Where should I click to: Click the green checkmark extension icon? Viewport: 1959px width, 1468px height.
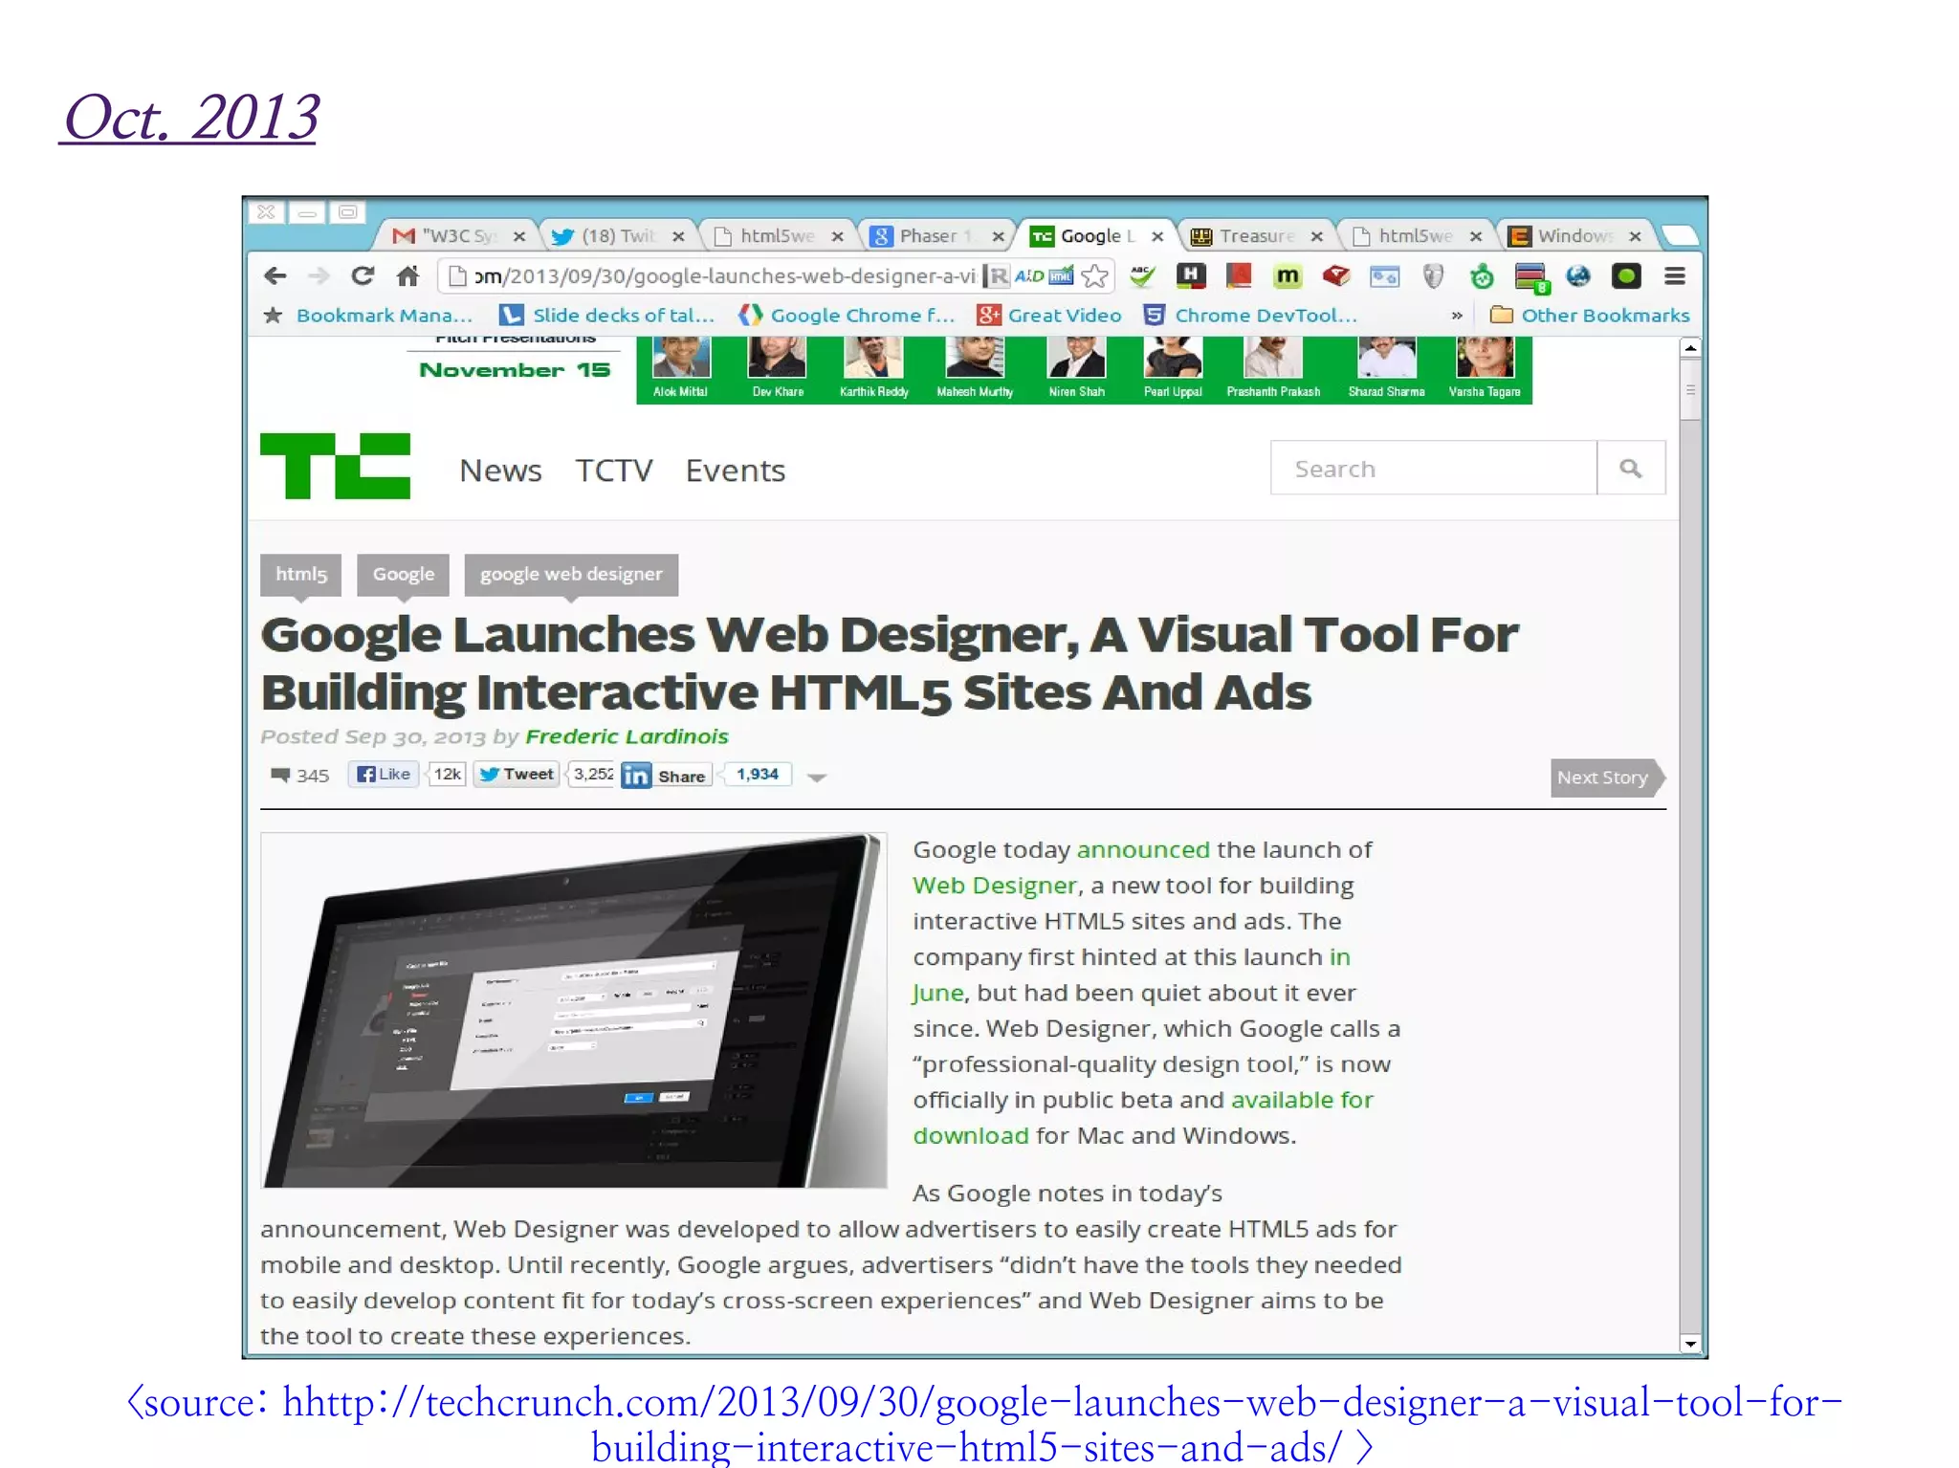pos(1142,276)
